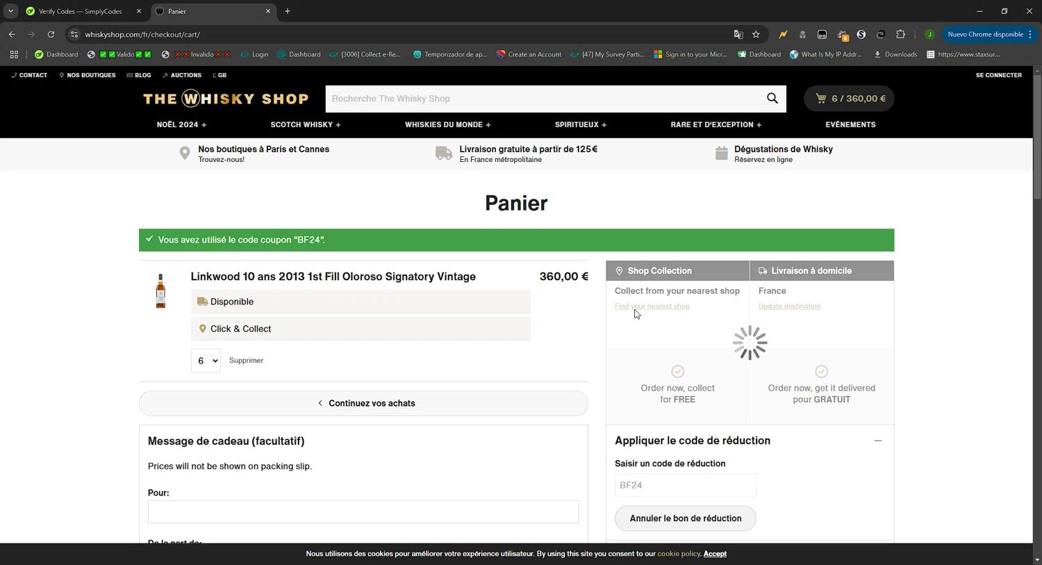The image size is (1042, 565).
Task: Open the Create an Account bookmark
Action: tap(529, 54)
